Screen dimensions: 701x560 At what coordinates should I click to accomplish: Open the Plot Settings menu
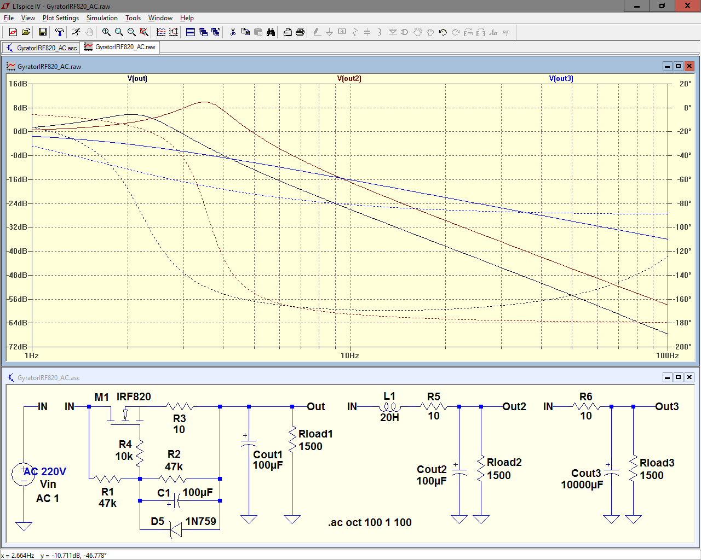(x=60, y=18)
